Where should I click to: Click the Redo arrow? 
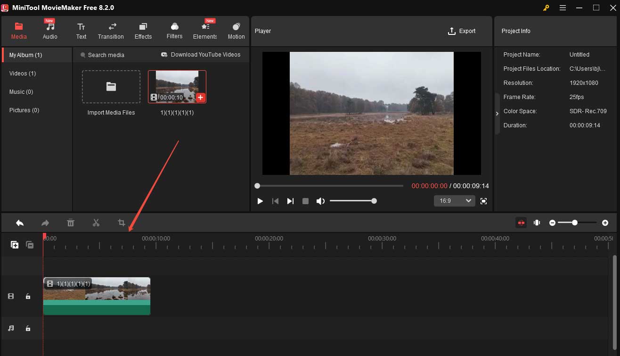45,223
